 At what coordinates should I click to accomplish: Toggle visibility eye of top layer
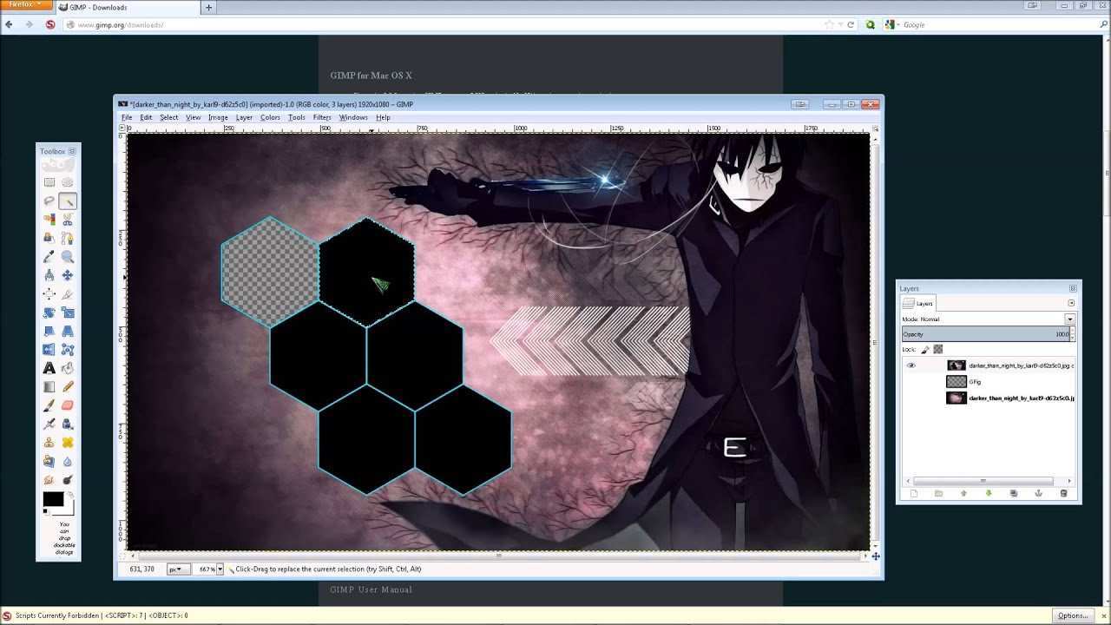tap(910, 365)
